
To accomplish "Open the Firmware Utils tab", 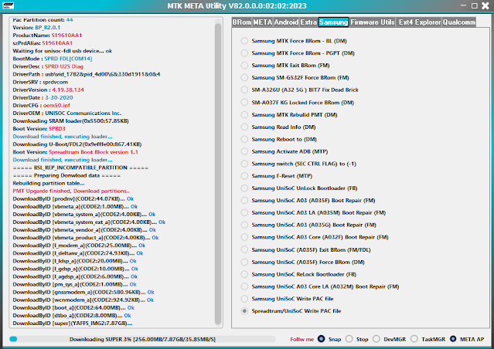I will point(373,22).
